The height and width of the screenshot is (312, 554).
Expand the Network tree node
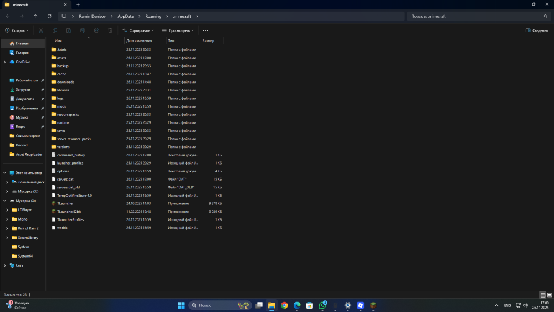click(x=4, y=265)
